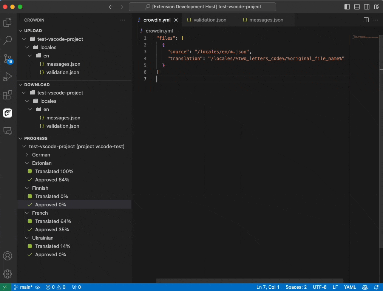Open the Extensions view
Screen dimensions: 383x291
8,95
